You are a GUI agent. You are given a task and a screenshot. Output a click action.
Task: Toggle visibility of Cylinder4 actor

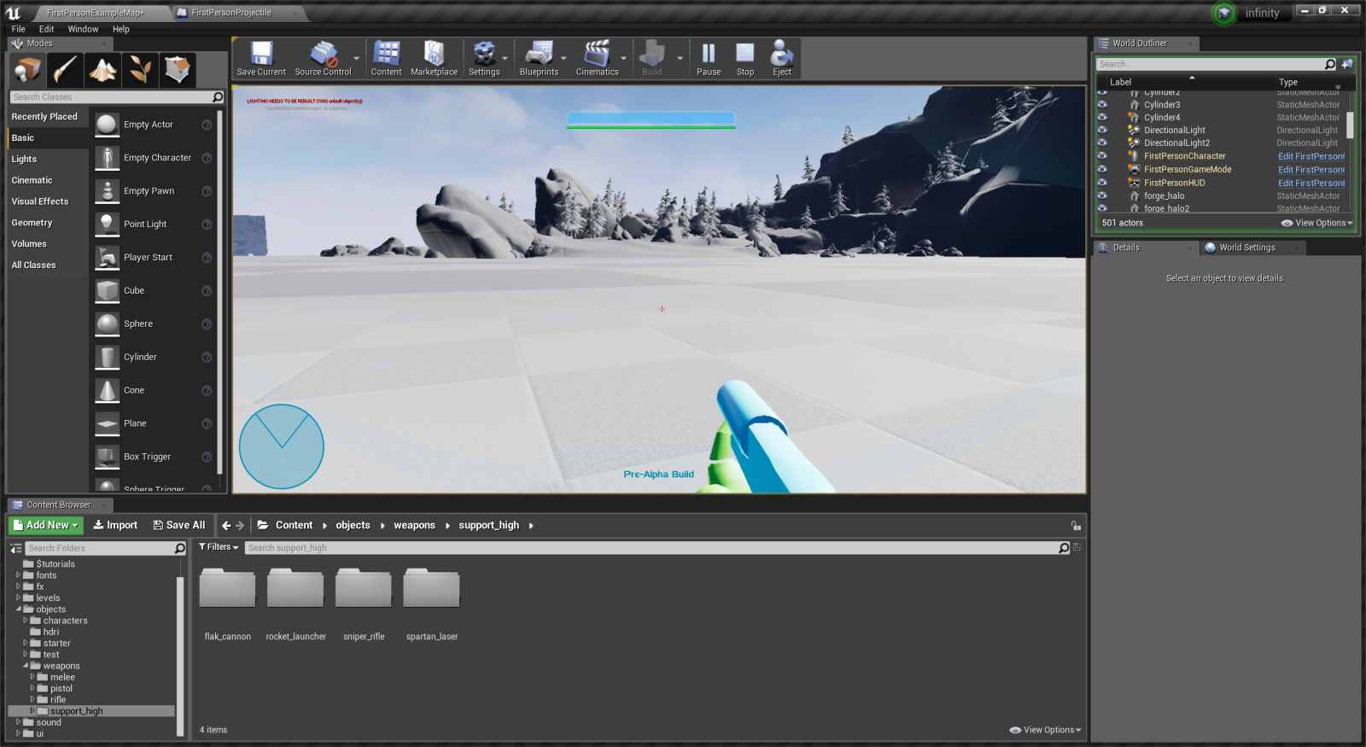[x=1102, y=118]
